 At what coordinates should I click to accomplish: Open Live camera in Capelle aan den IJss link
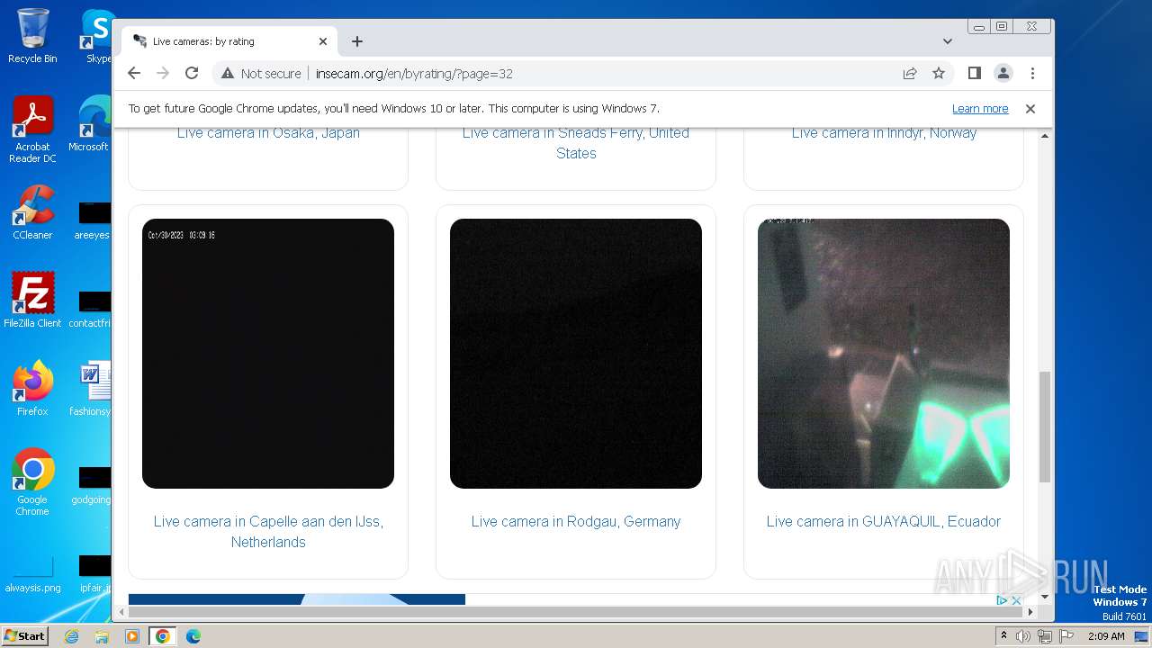(x=268, y=532)
